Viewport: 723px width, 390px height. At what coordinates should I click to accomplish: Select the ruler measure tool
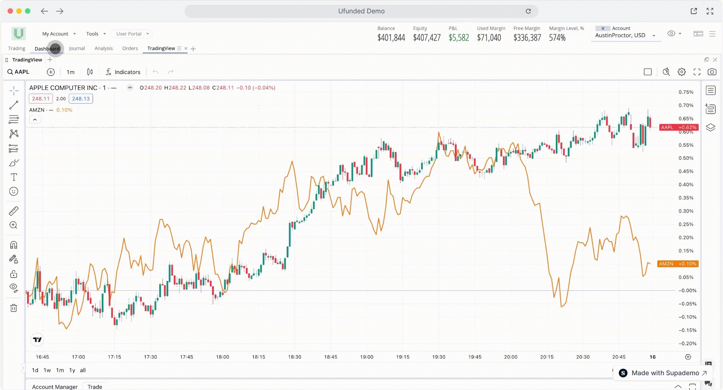[14, 211]
